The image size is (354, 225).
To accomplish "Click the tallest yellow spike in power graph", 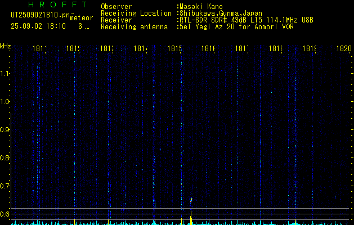I will point(191,218).
